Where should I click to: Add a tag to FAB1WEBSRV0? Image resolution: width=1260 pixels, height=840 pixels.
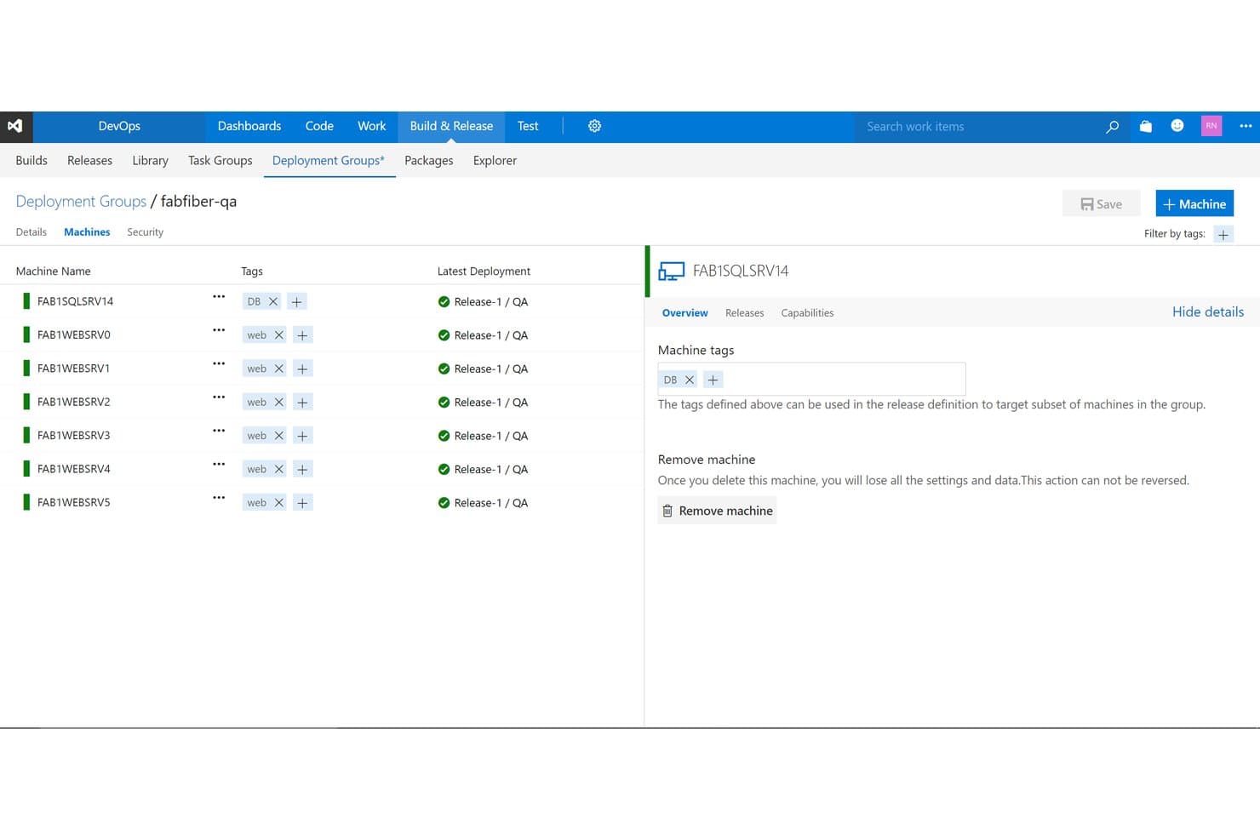(x=302, y=335)
